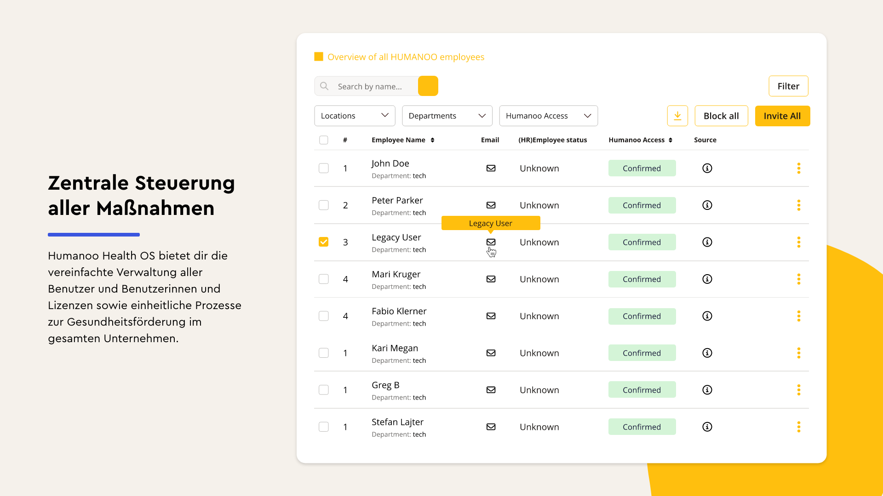Viewport: 883px width, 496px height.
Task: Toggle the select-all header checkbox
Action: [324, 140]
